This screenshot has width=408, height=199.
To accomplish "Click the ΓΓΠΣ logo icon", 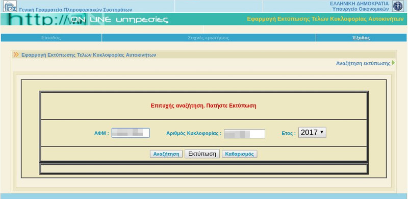I will coord(10,6).
